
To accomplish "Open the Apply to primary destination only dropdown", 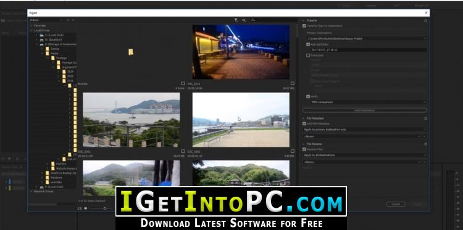I will [x=365, y=129].
